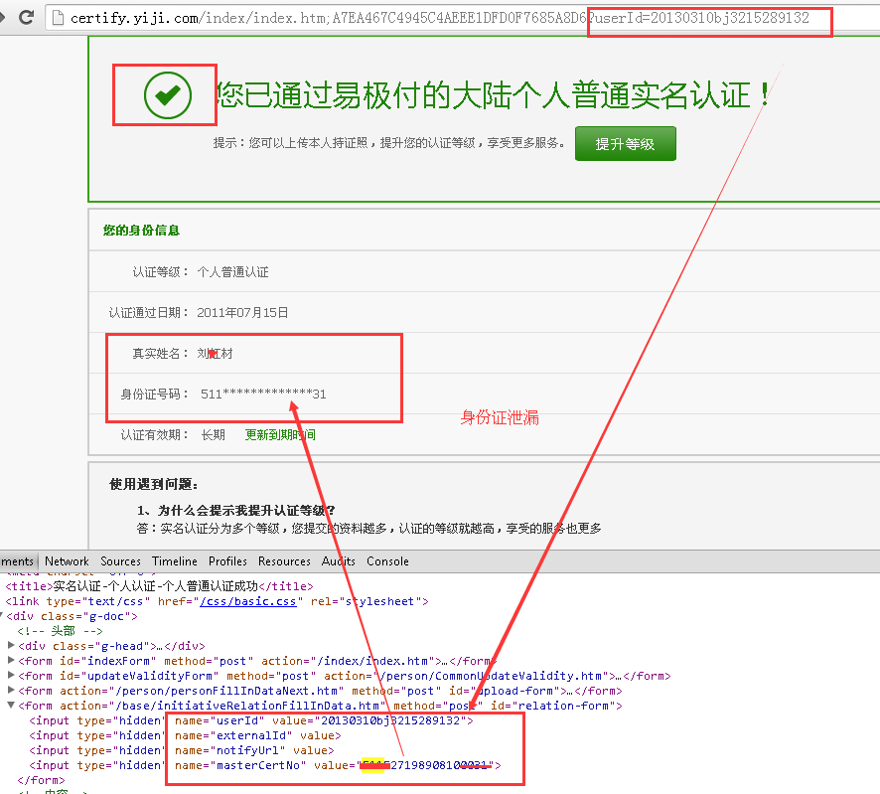Open the Timeline devtools tab
The width and height of the screenshot is (880, 794).
[175, 560]
